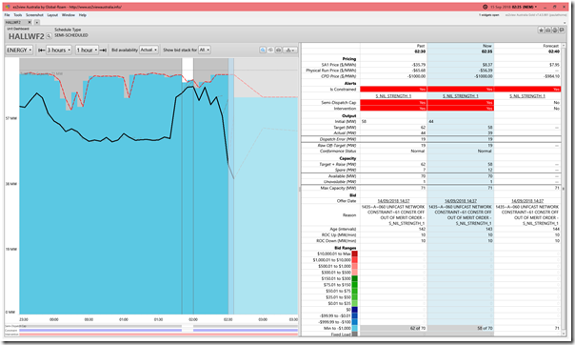Open the Window menu
Image resolution: width=575 pixels, height=345 pixels.
pos(69,15)
